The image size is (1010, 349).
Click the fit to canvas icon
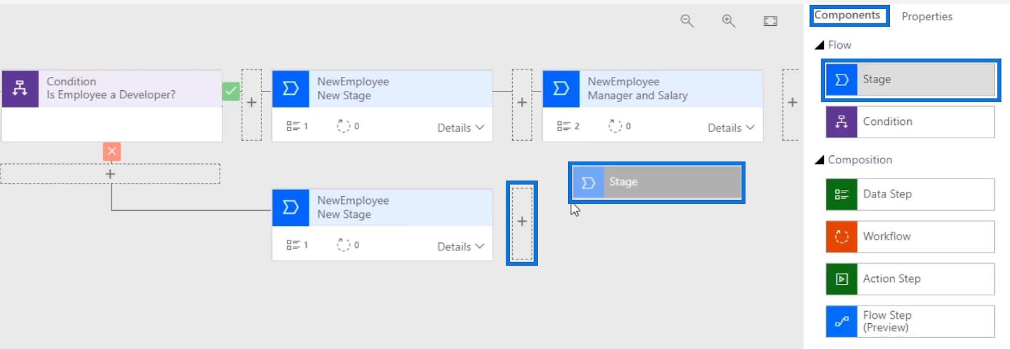(x=770, y=21)
